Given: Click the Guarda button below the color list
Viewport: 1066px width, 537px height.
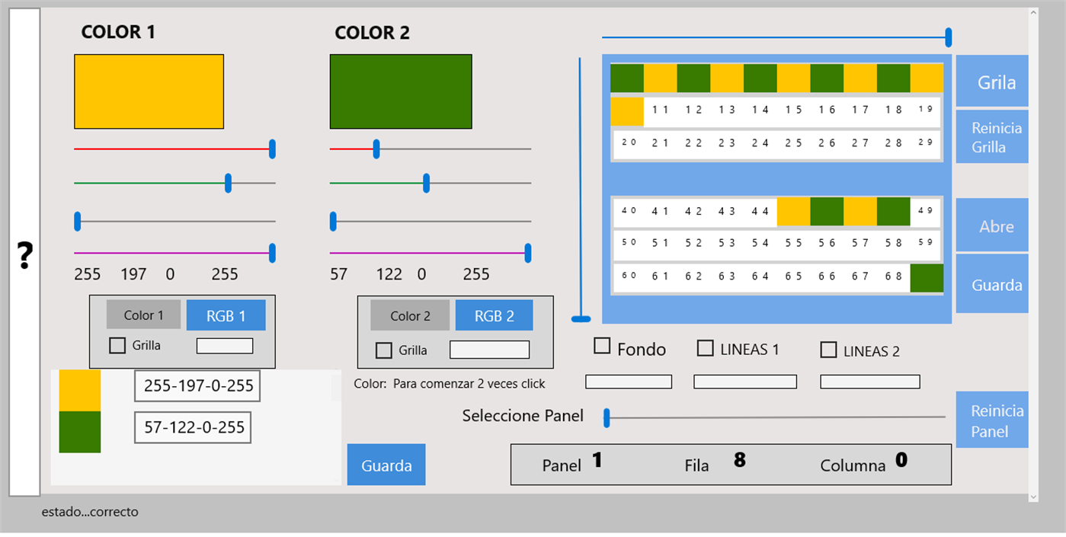Looking at the screenshot, I should coord(386,465).
